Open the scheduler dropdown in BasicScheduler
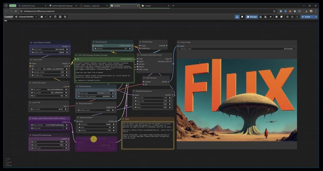 pyautogui.click(x=96, y=124)
